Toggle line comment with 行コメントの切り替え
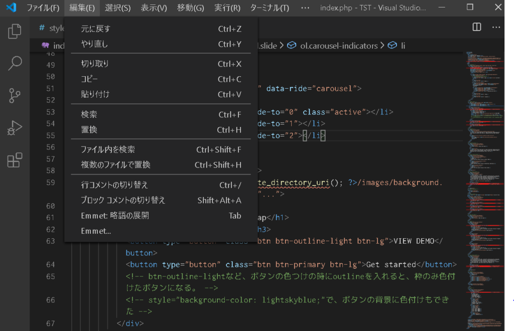The height and width of the screenshot is (331, 514). point(114,185)
